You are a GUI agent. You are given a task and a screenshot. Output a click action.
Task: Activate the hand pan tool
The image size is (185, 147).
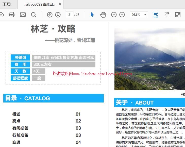[103, 15]
